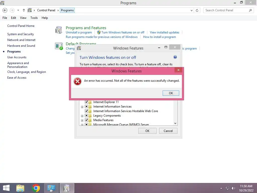Click the address bar Control Panel icon
Viewport: 257px width, 193px height.
[x=30, y=10]
